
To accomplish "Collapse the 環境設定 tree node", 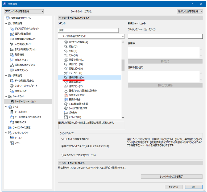I will pyautogui.click(x=6, y=23).
